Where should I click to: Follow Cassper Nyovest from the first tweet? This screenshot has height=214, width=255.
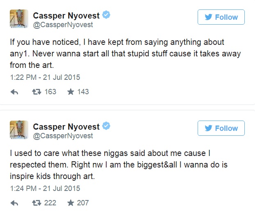[x=221, y=17]
